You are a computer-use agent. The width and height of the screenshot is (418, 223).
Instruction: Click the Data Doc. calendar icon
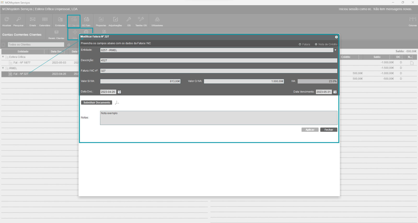point(119,92)
